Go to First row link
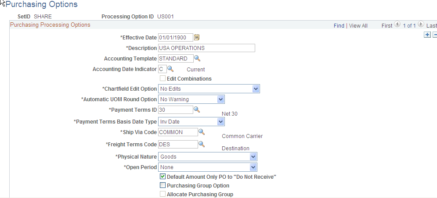The height and width of the screenshot is (198, 437). coord(387,25)
